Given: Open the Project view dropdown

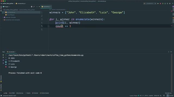Looking at the screenshot, I should [x=6, y=7].
